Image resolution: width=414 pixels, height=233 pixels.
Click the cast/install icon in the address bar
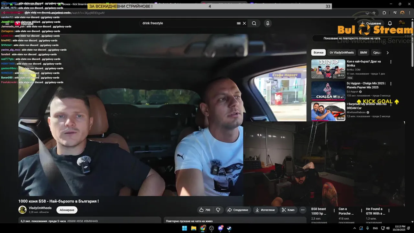pyautogui.click(x=367, y=13)
